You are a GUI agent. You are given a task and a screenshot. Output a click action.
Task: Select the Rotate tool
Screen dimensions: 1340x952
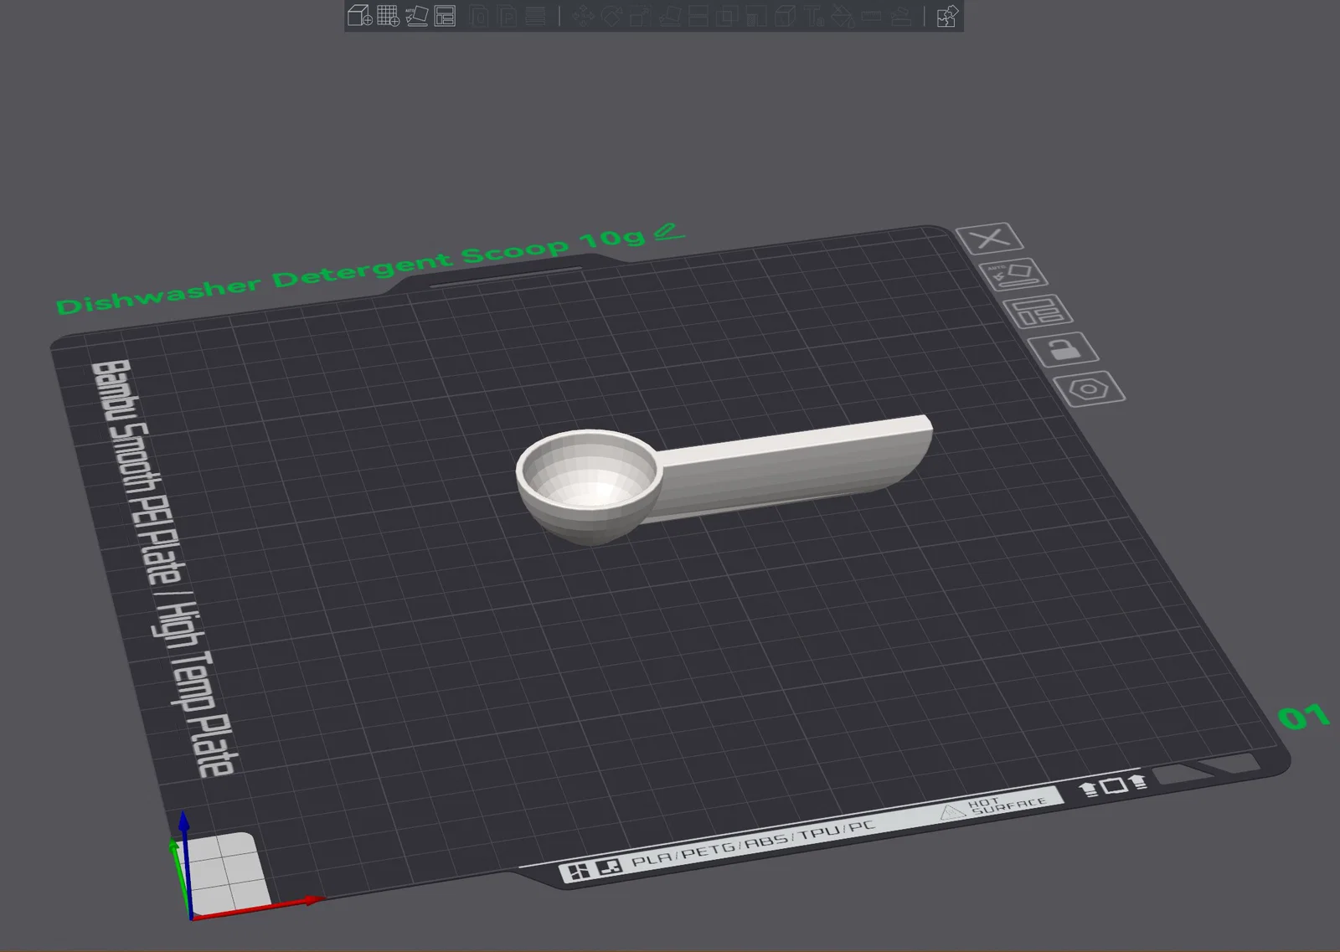tap(612, 15)
